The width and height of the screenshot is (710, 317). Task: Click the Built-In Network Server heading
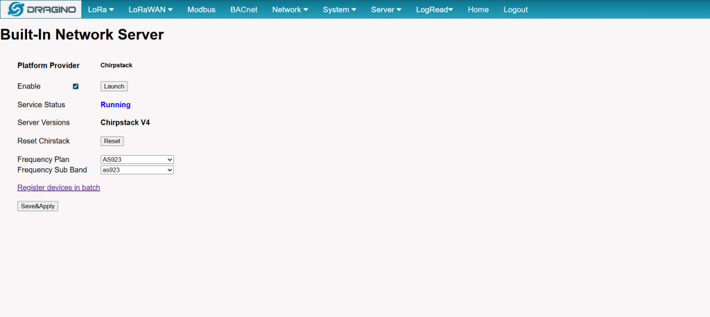click(x=82, y=35)
